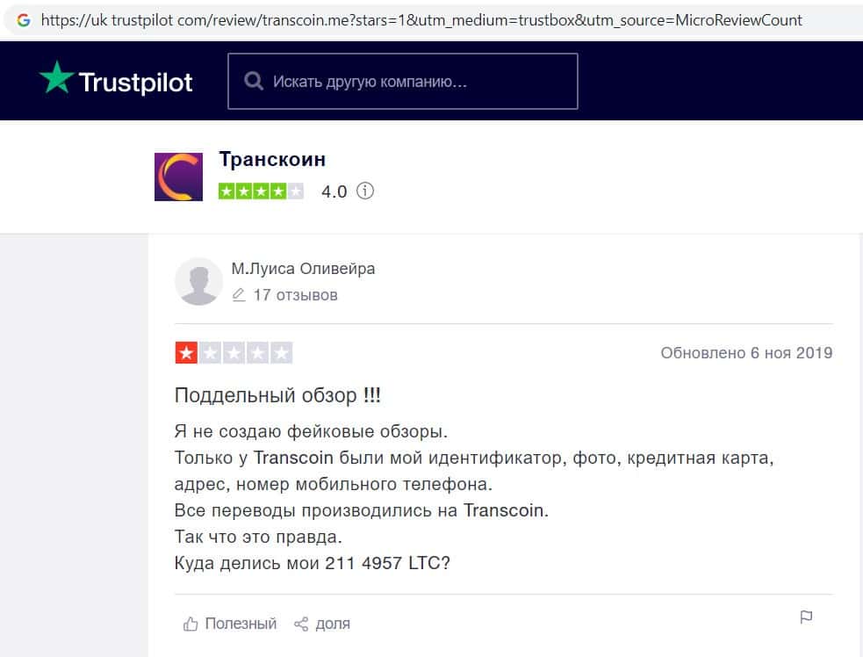Click the share network icon
This screenshot has width=863, height=657.
click(301, 624)
